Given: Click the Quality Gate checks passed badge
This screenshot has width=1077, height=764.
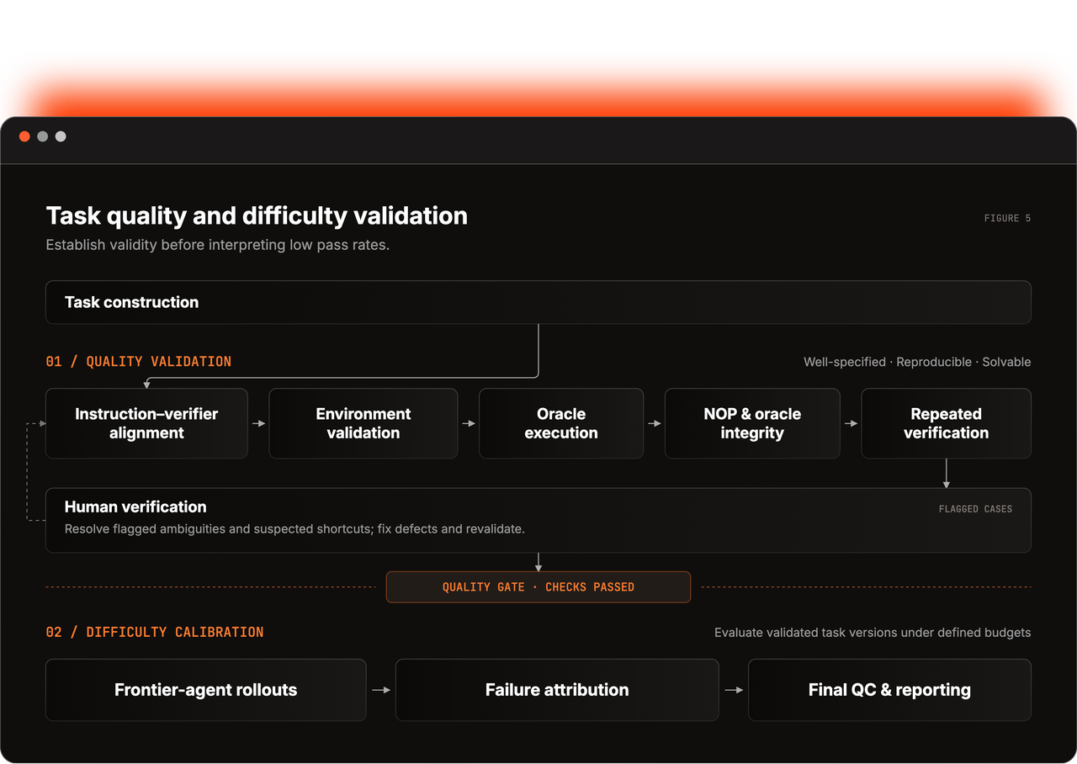Looking at the screenshot, I should (x=538, y=587).
